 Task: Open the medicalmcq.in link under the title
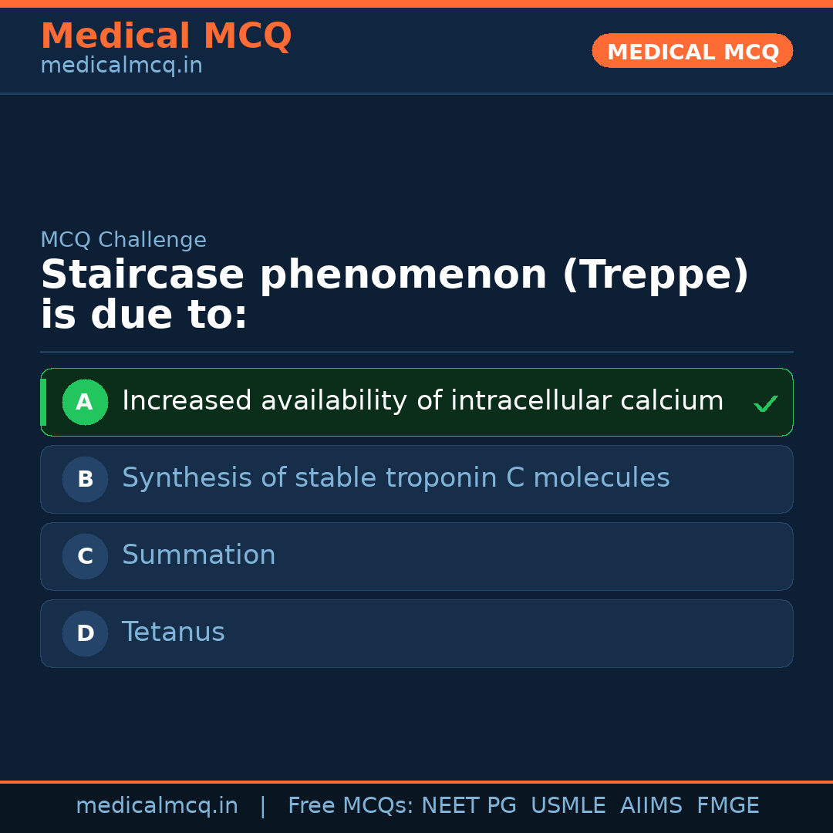[121, 66]
